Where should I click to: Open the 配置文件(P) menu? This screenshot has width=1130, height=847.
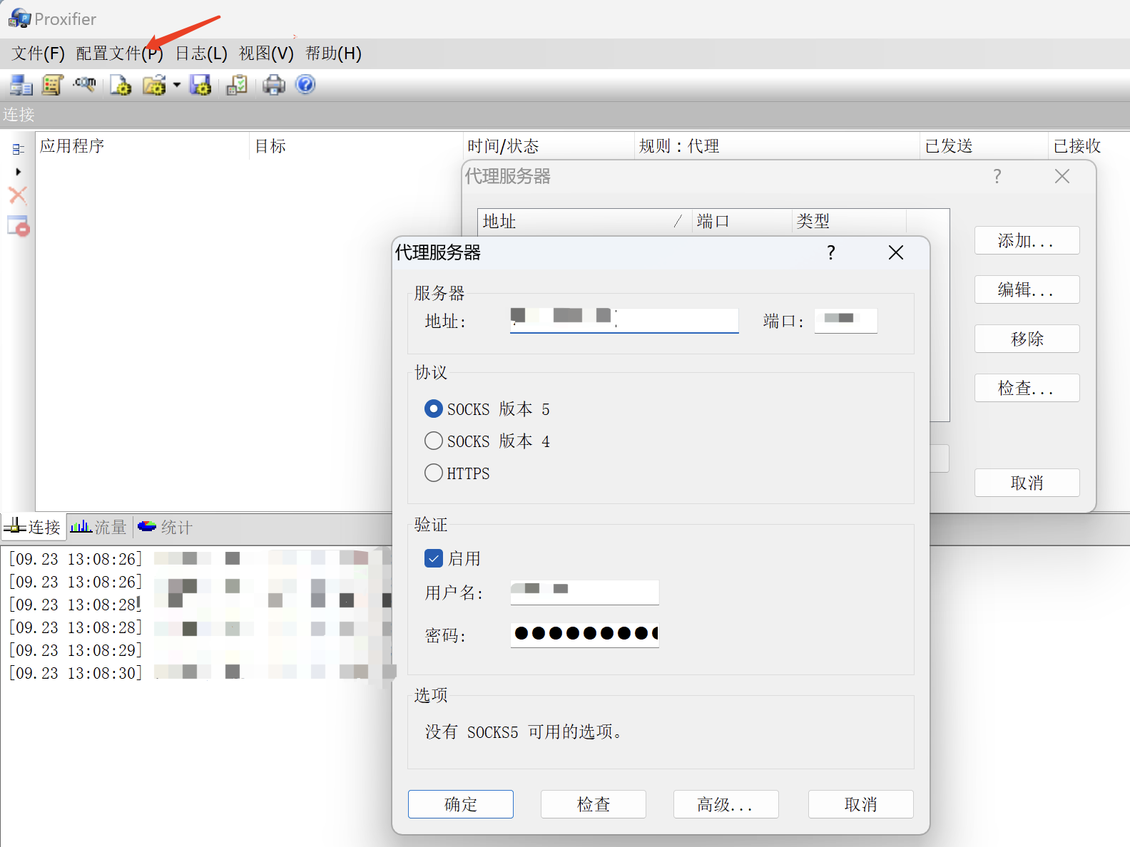(119, 53)
